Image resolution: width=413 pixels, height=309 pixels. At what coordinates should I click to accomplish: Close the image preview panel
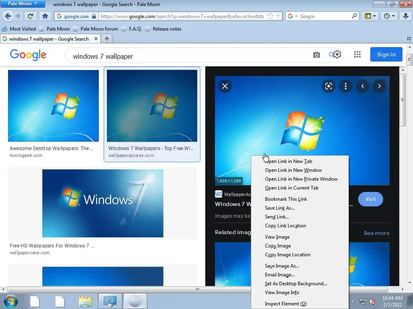(225, 86)
